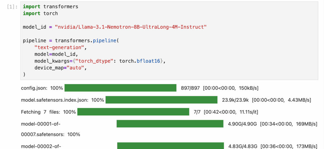324x149 pixels.
Task: Click the device_map="auto" argument
Action: (60, 68)
